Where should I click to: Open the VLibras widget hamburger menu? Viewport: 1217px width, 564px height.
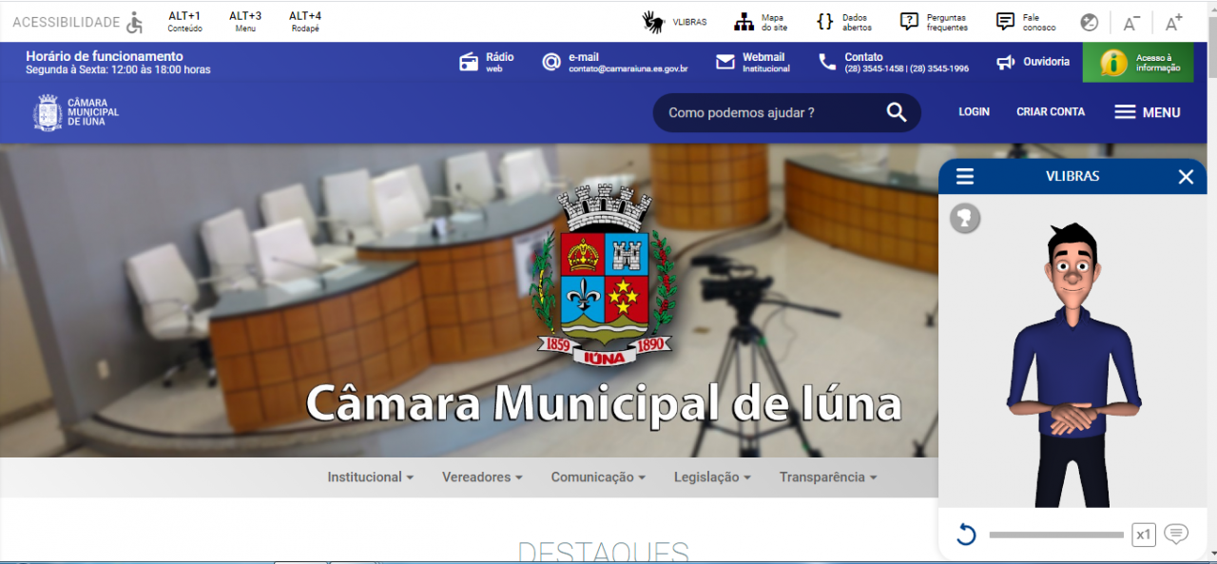(x=965, y=176)
